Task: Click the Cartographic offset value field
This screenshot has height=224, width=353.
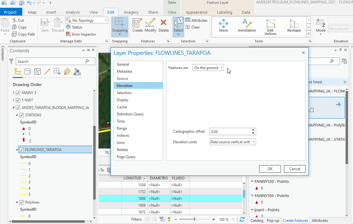Action: pyautogui.click(x=230, y=131)
